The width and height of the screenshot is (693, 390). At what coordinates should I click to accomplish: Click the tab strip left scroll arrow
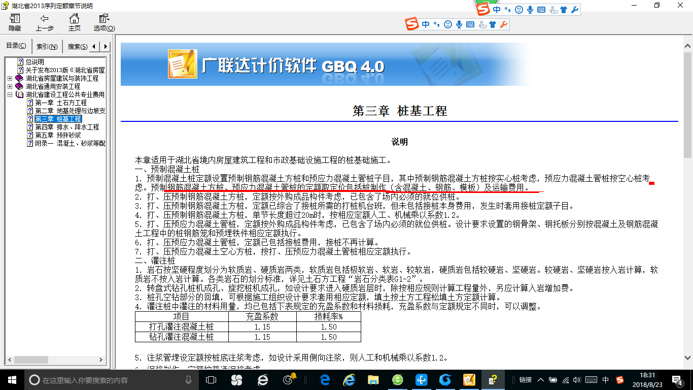coord(95,47)
